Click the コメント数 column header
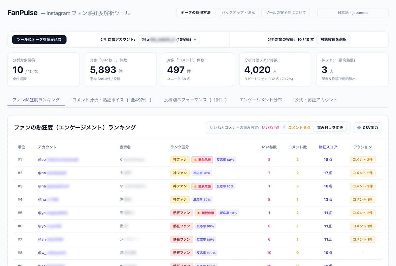The height and width of the screenshot is (266, 396). click(297, 147)
